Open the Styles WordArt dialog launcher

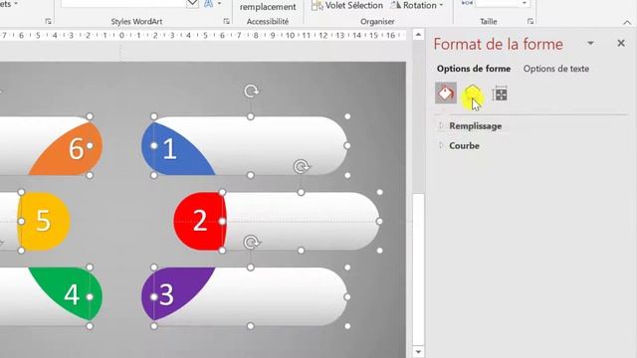(x=226, y=21)
